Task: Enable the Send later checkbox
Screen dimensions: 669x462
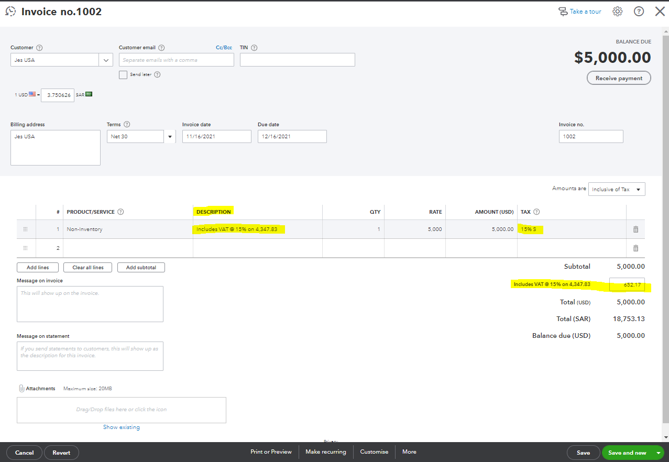Action: click(x=123, y=75)
